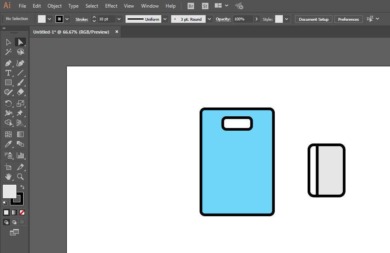Open the Object menu
Screen dimensions: 390x253
pos(54,6)
